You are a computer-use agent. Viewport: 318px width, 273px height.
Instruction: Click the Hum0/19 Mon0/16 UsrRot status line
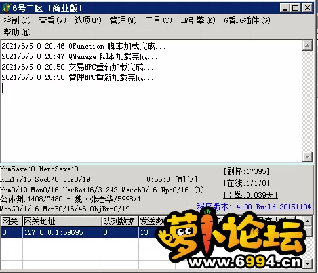102,190
